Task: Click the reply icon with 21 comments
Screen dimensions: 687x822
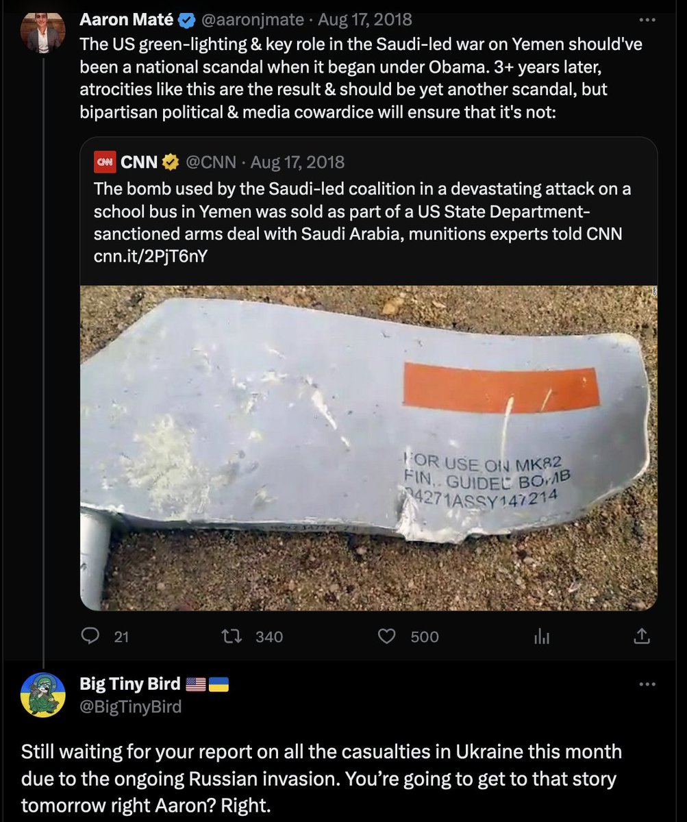Action: (x=90, y=636)
